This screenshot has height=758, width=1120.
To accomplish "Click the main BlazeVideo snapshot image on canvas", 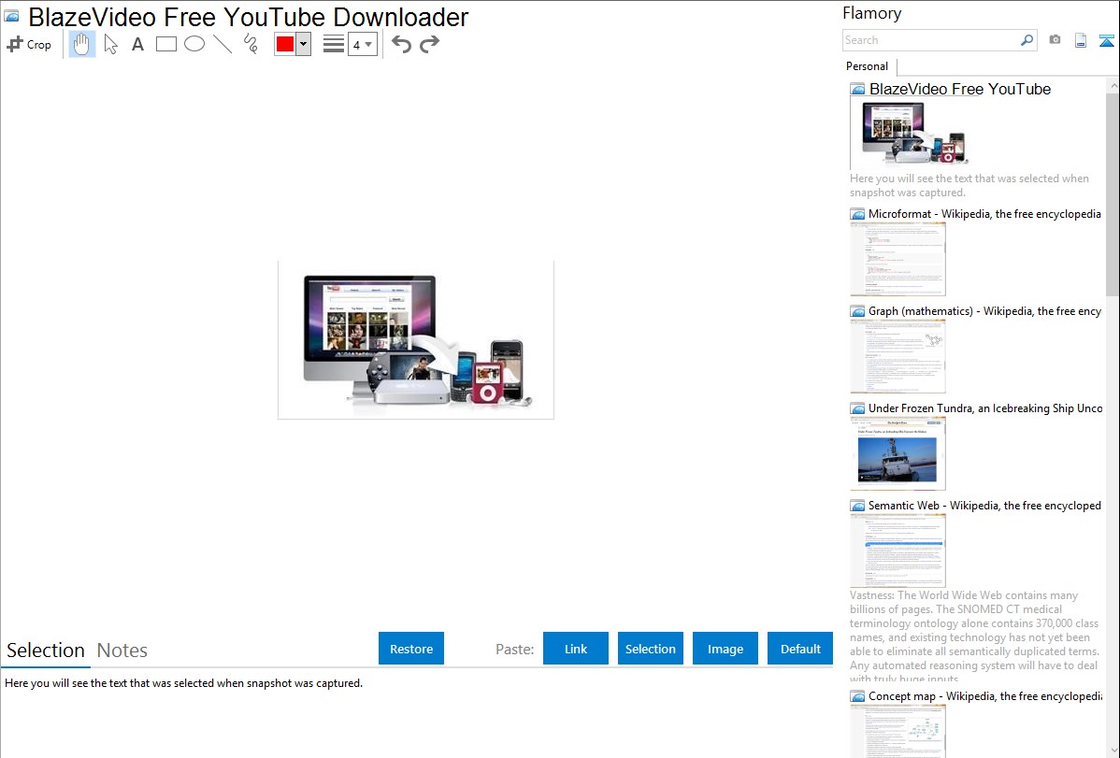I will point(416,340).
